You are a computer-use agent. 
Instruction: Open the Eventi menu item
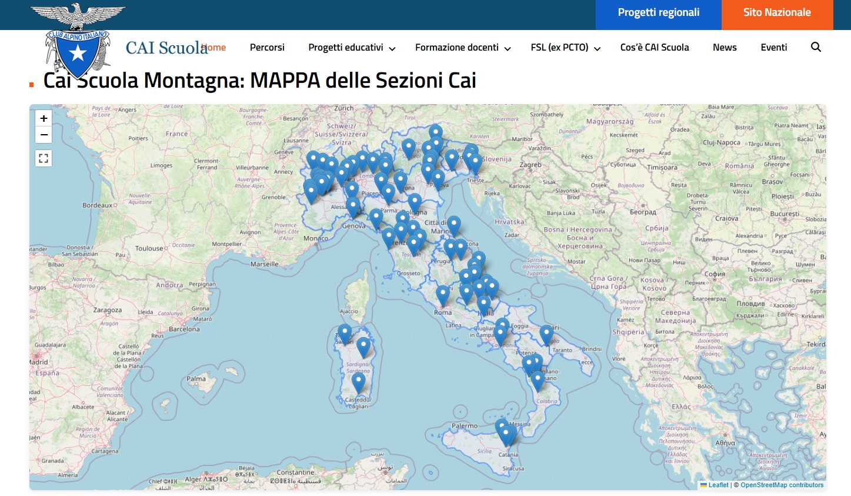pos(773,48)
